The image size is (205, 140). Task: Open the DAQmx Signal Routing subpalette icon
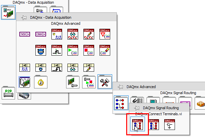coord(121,103)
